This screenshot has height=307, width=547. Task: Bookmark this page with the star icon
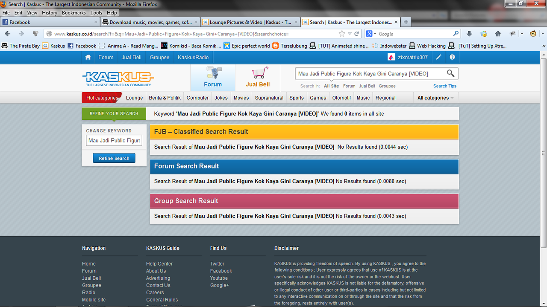click(342, 34)
